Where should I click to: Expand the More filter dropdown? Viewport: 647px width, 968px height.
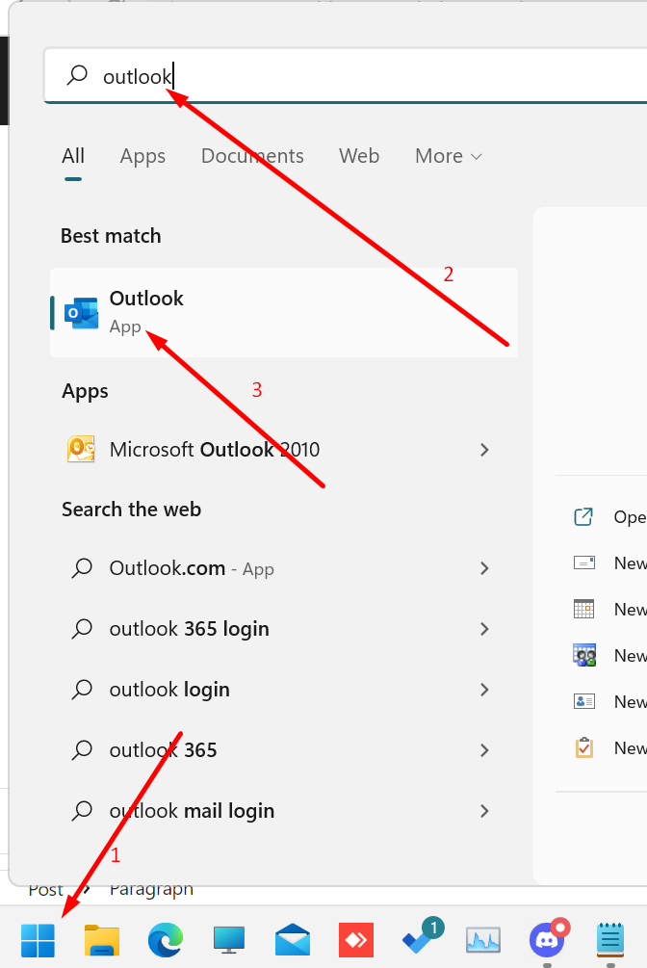449,156
